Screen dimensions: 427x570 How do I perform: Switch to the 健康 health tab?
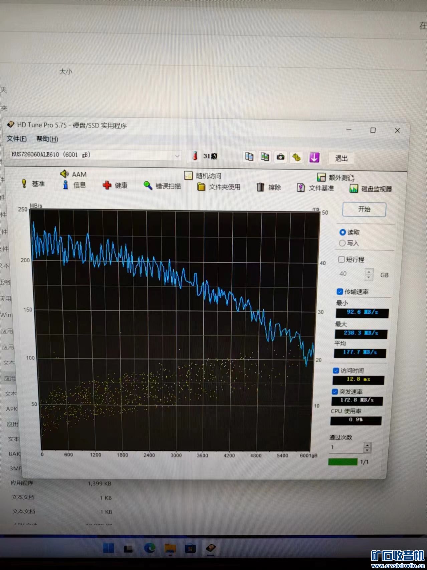click(115, 185)
